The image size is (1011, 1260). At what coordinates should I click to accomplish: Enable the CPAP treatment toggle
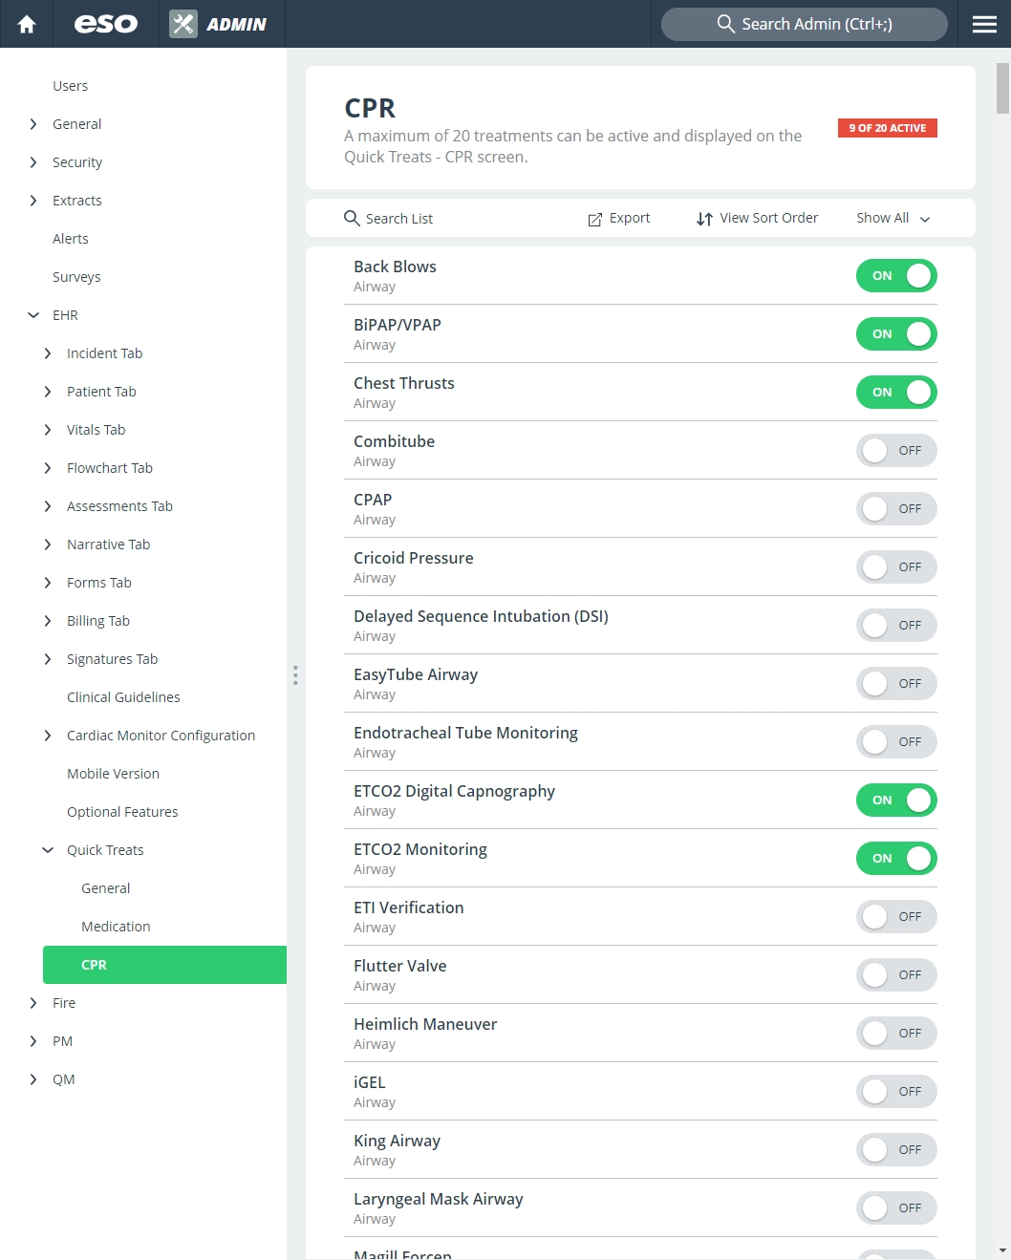pyautogui.click(x=896, y=509)
